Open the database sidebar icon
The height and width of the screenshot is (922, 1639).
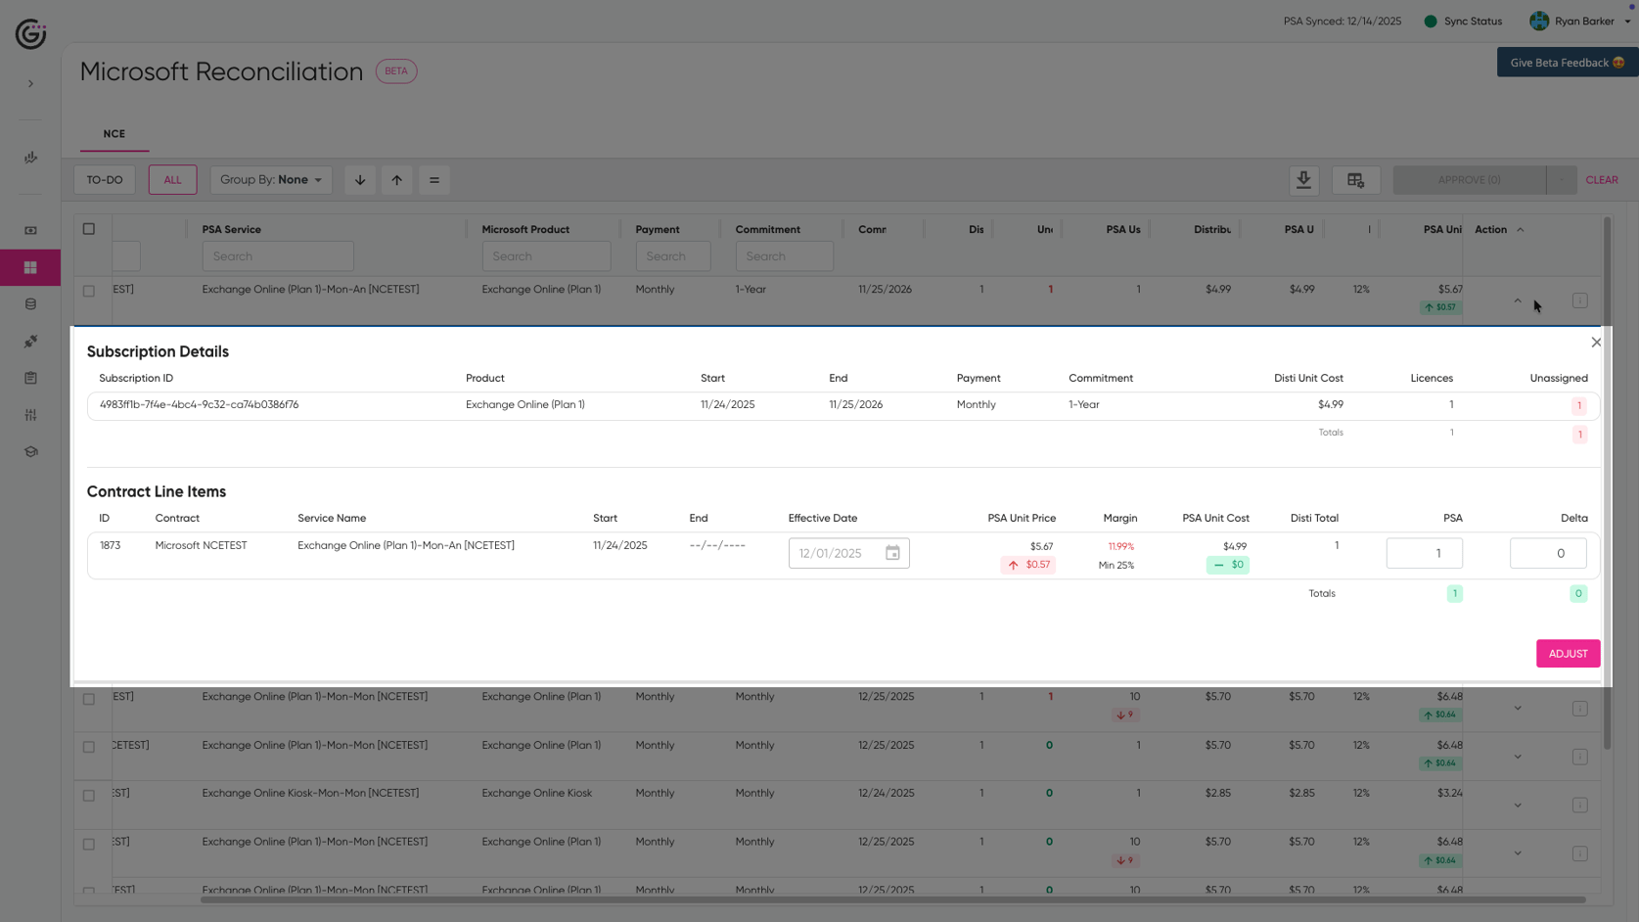[30, 304]
